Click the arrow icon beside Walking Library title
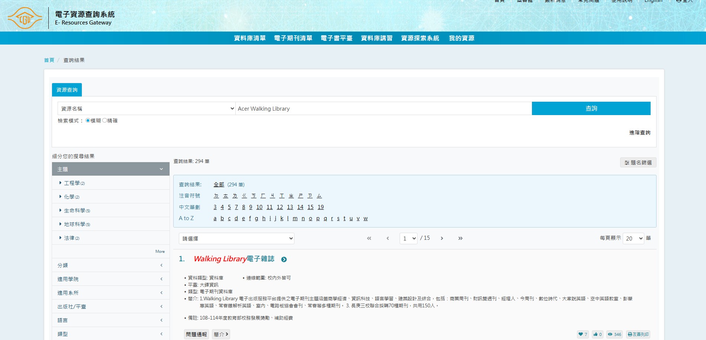The width and height of the screenshot is (706, 340). (284, 259)
